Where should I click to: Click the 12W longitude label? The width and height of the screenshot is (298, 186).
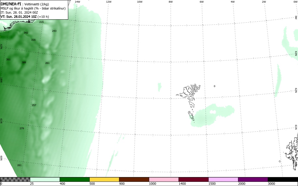[108, 2]
